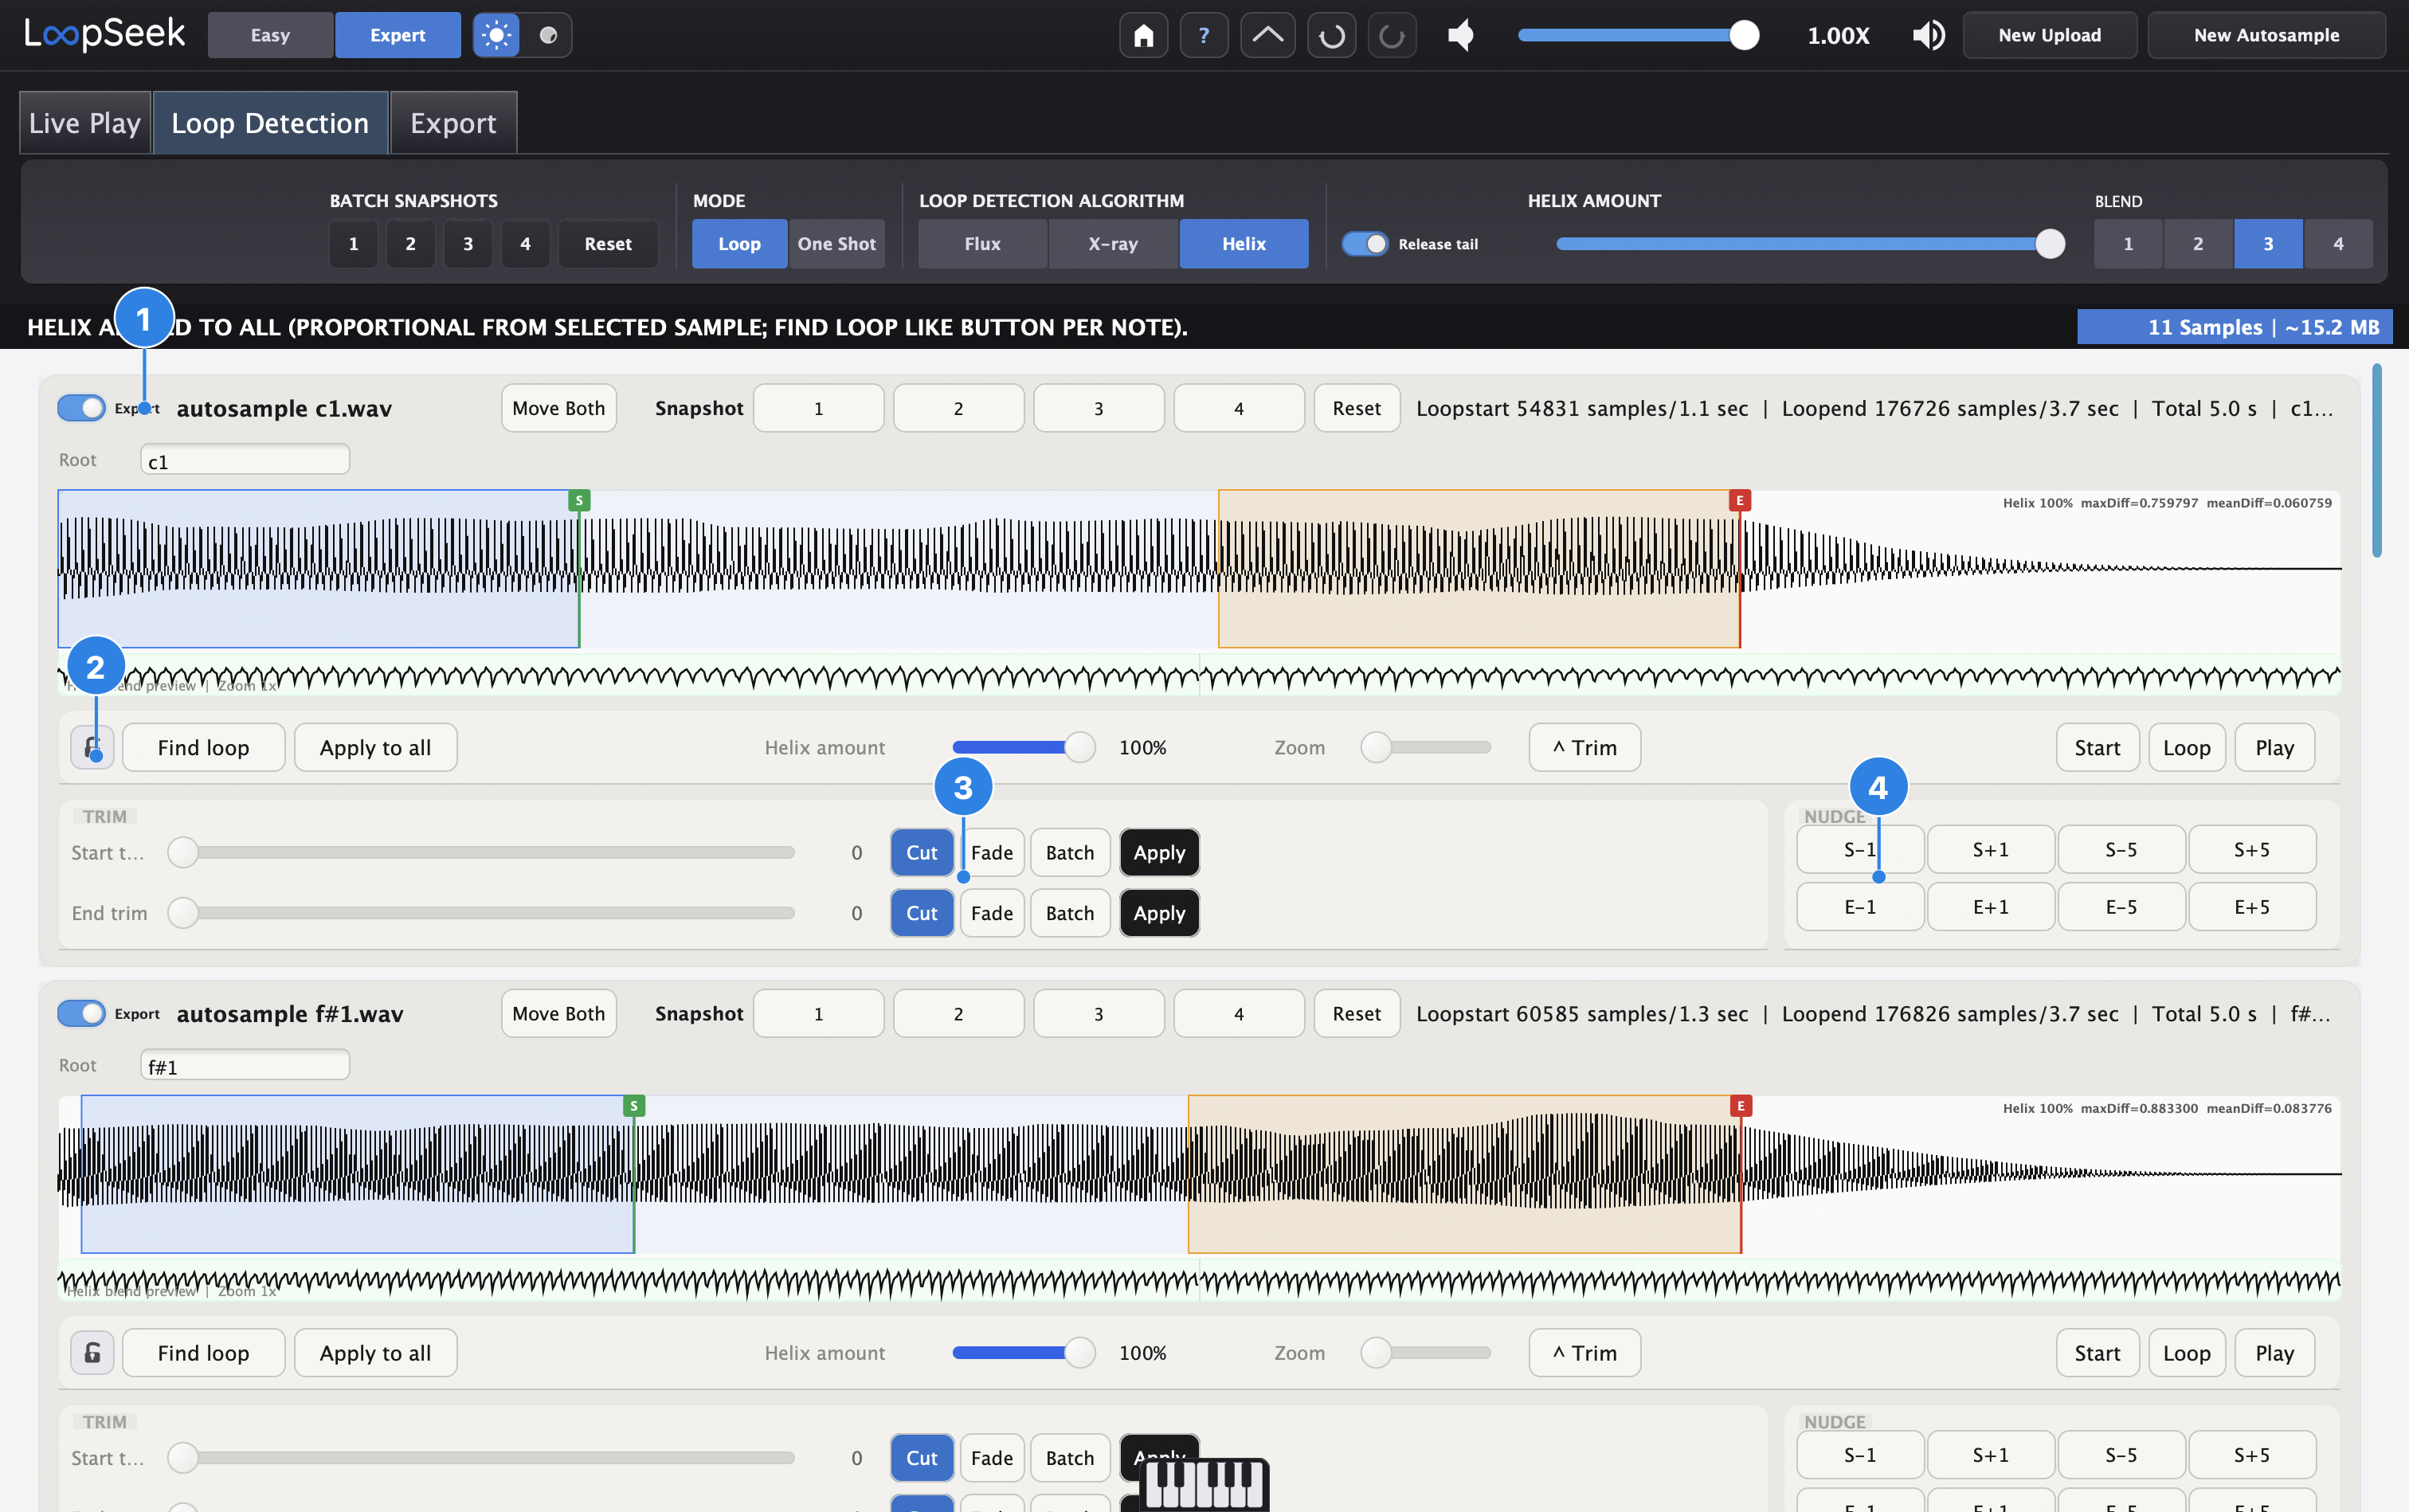Image resolution: width=2409 pixels, height=1512 pixels.
Task: Click the master volume slider
Action: [1638, 36]
